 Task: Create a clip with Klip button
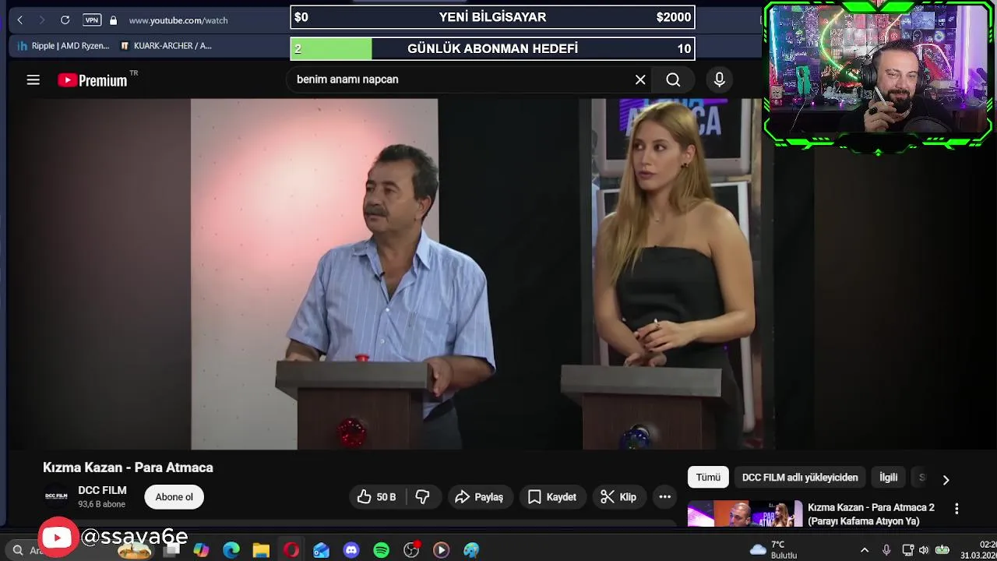click(x=619, y=497)
